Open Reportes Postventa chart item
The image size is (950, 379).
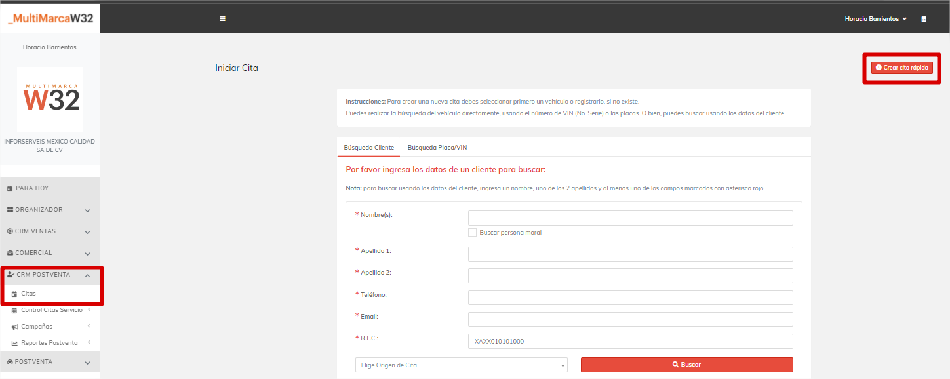[x=49, y=343]
